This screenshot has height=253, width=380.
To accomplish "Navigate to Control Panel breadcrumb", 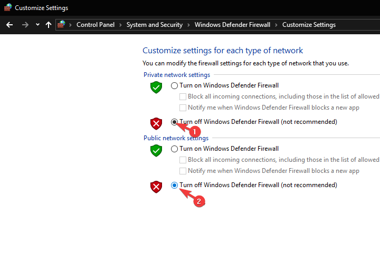I will (96, 25).
